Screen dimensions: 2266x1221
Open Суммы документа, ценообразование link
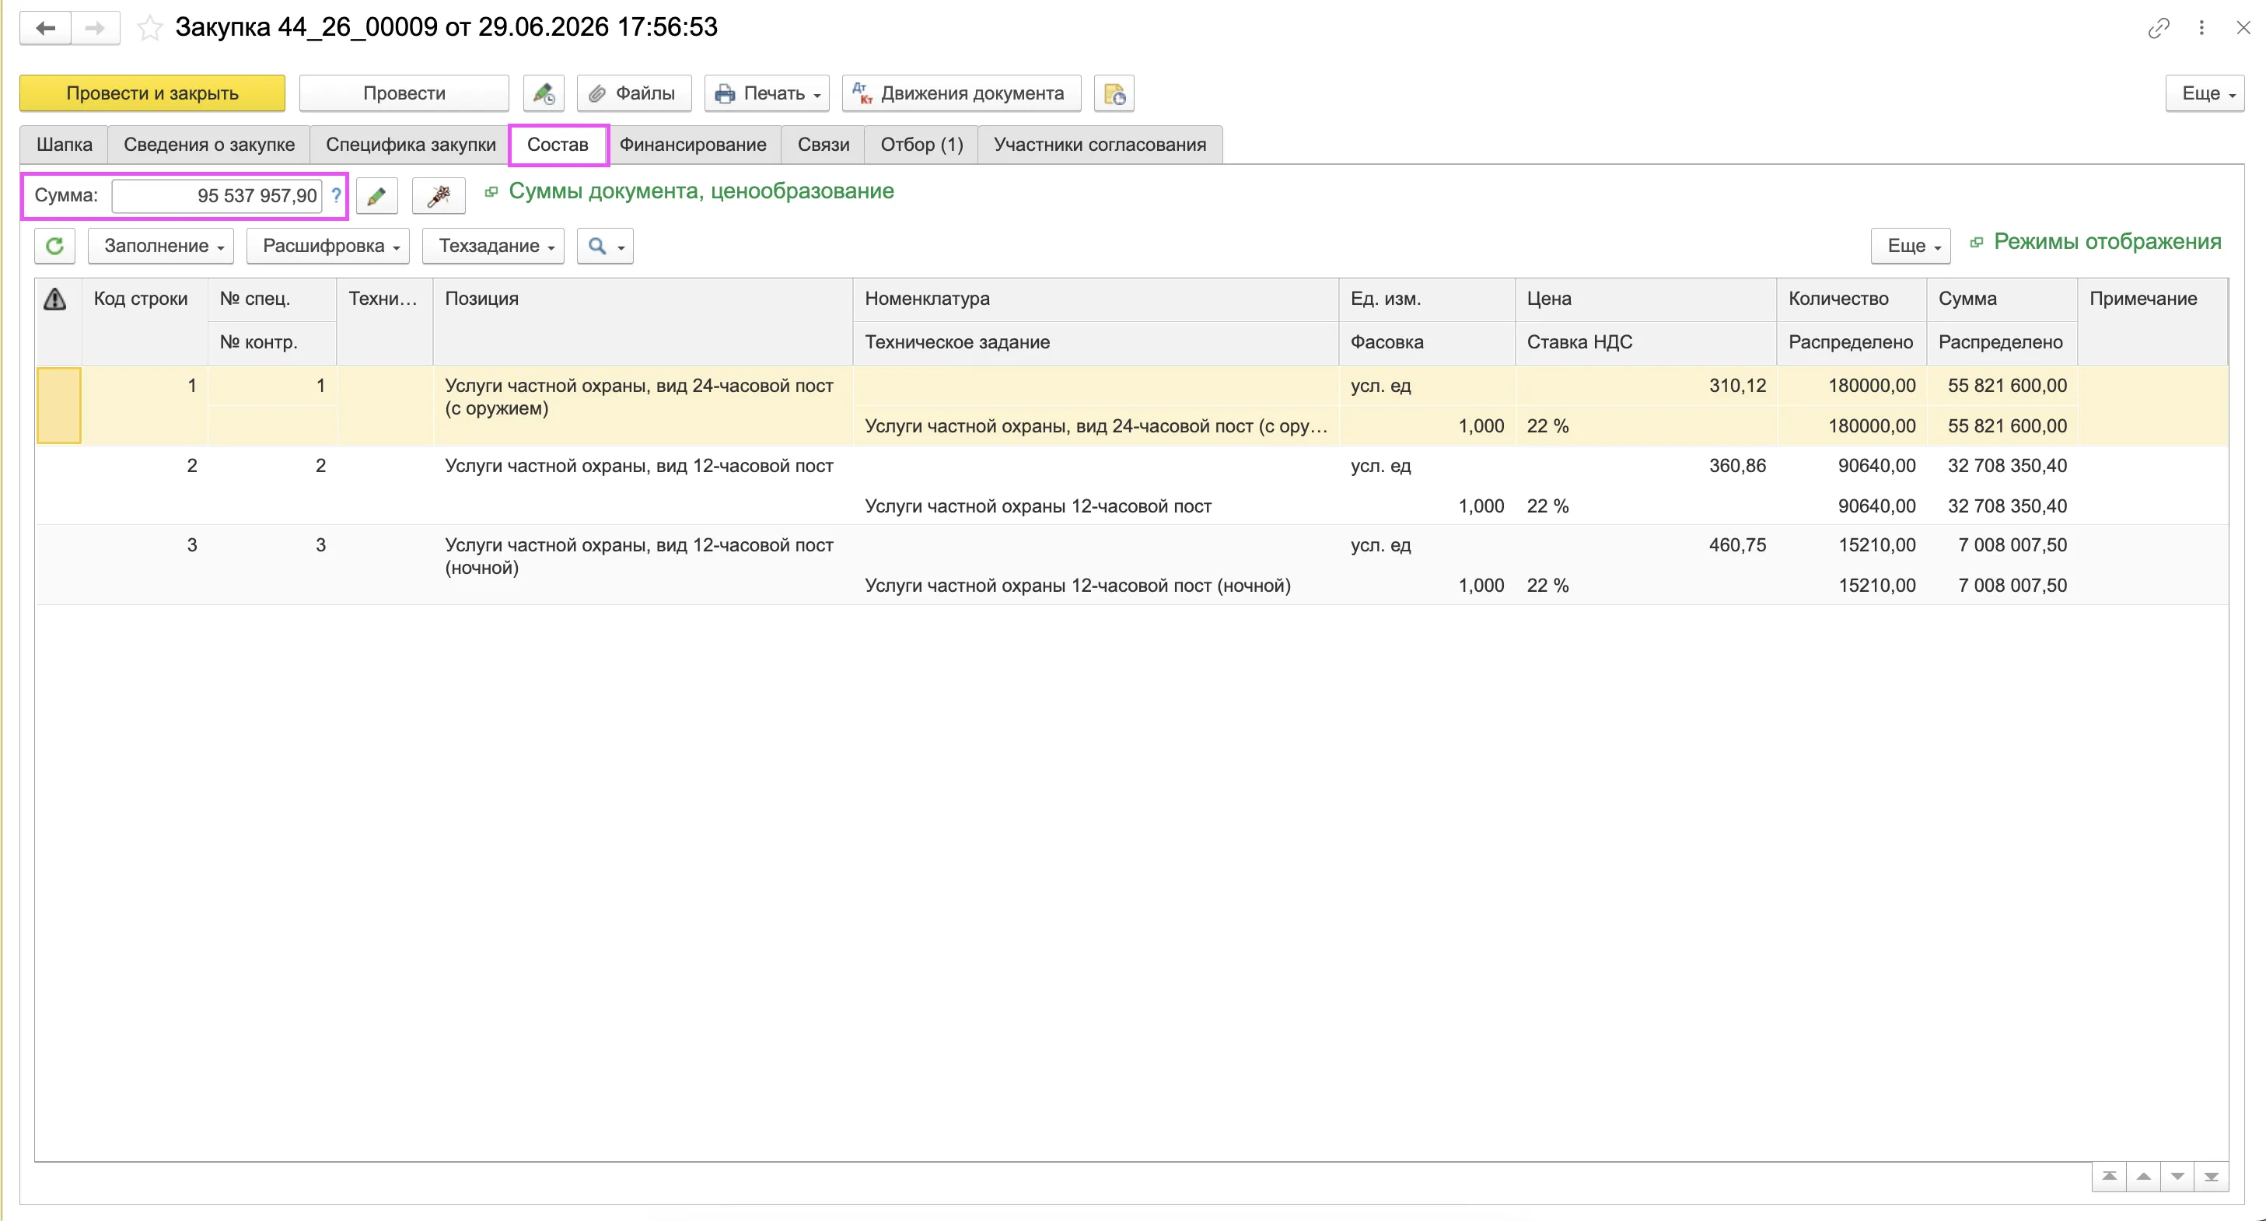[x=701, y=192]
